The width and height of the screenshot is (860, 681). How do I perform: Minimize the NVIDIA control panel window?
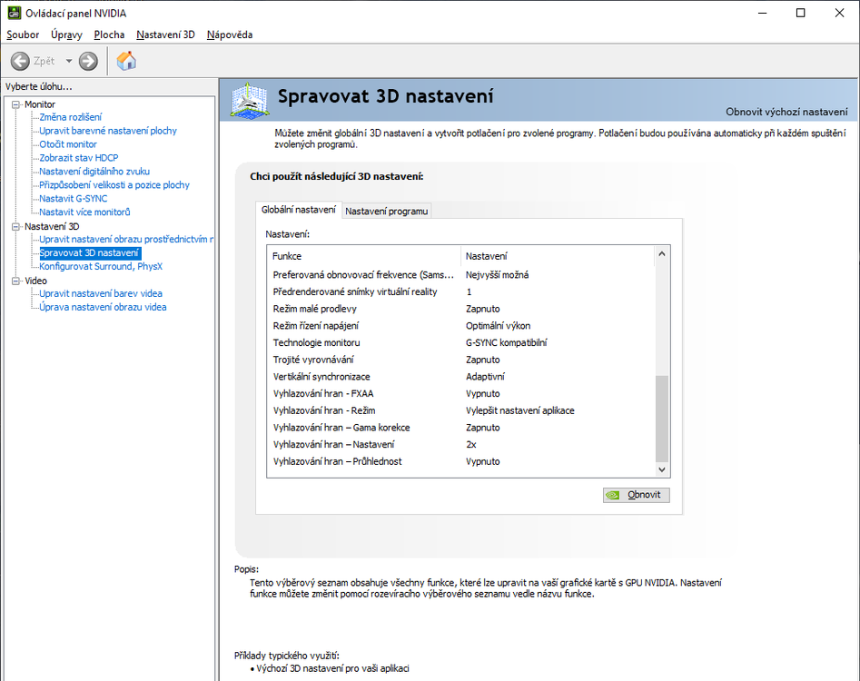(x=762, y=13)
